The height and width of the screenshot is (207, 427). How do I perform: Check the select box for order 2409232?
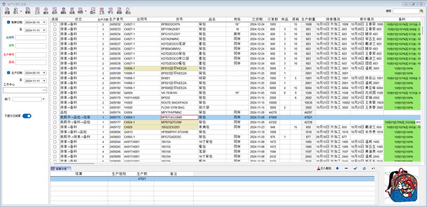point(55,25)
